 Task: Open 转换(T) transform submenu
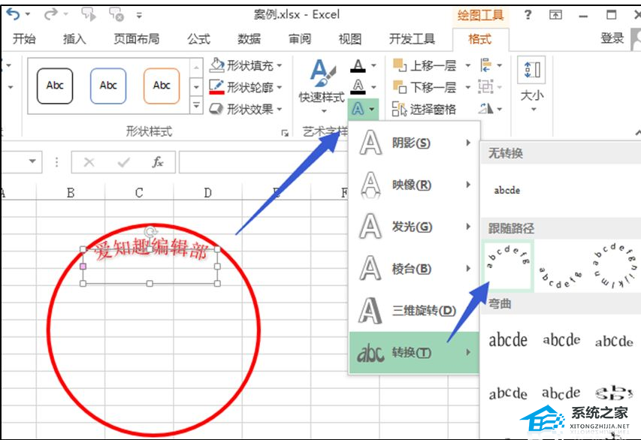[414, 353]
